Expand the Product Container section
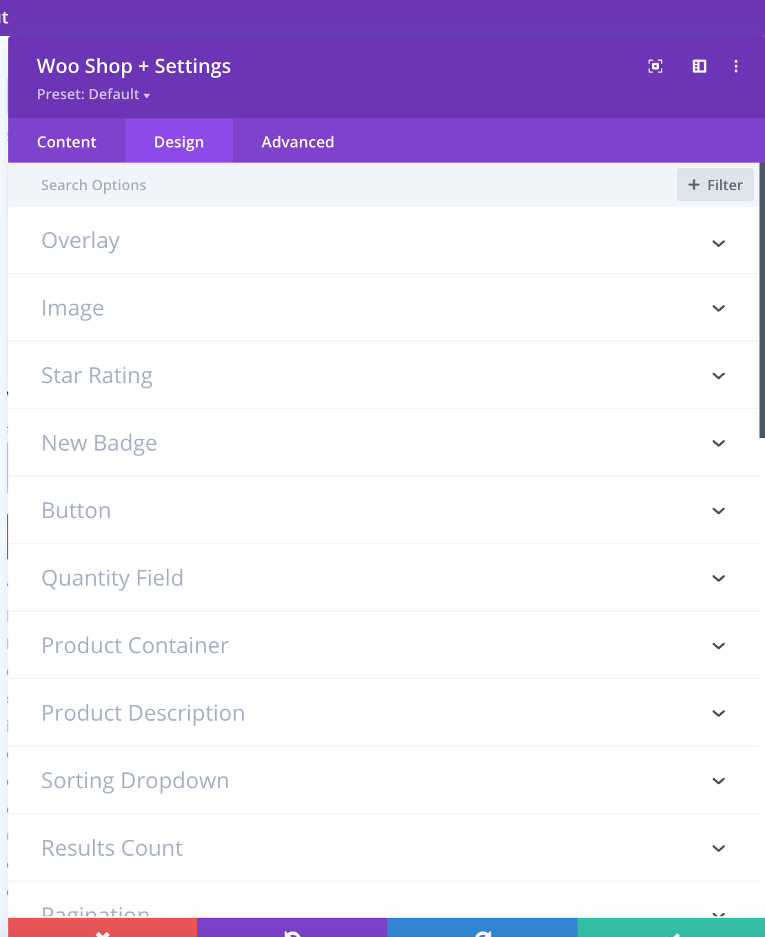The image size is (765, 937). (384, 646)
